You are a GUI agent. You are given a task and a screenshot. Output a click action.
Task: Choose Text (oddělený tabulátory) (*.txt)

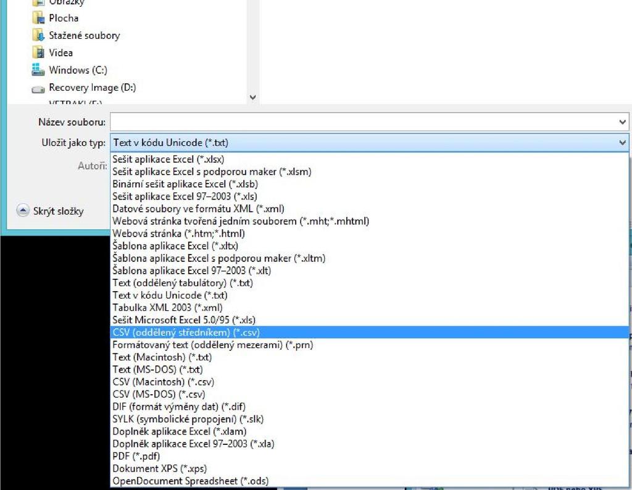coord(369,283)
